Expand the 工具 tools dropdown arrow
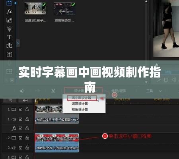Viewport: 179px width, 159px height. point(160,91)
